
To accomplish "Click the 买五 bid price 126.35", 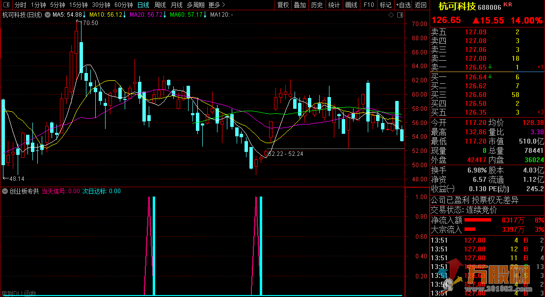I will (476, 112).
